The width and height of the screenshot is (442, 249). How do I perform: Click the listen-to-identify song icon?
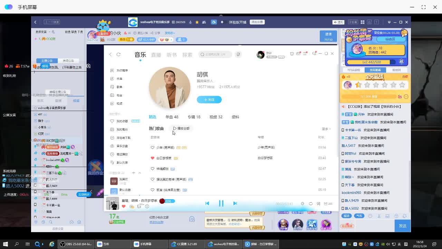pyautogui.click(x=238, y=54)
